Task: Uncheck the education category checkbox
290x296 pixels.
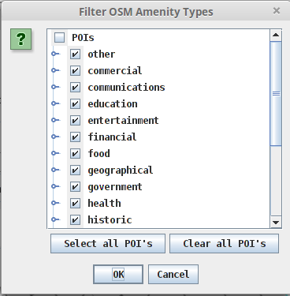Action: 75,104
